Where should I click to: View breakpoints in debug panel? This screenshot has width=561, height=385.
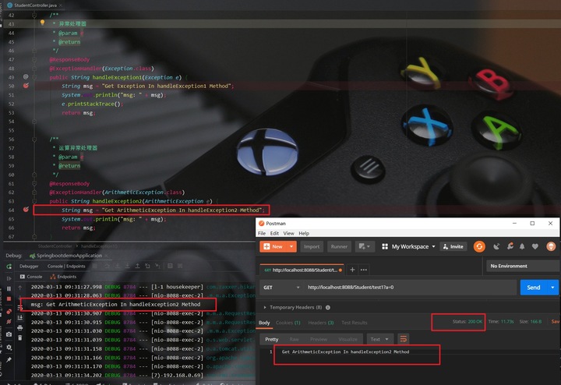tap(9, 311)
